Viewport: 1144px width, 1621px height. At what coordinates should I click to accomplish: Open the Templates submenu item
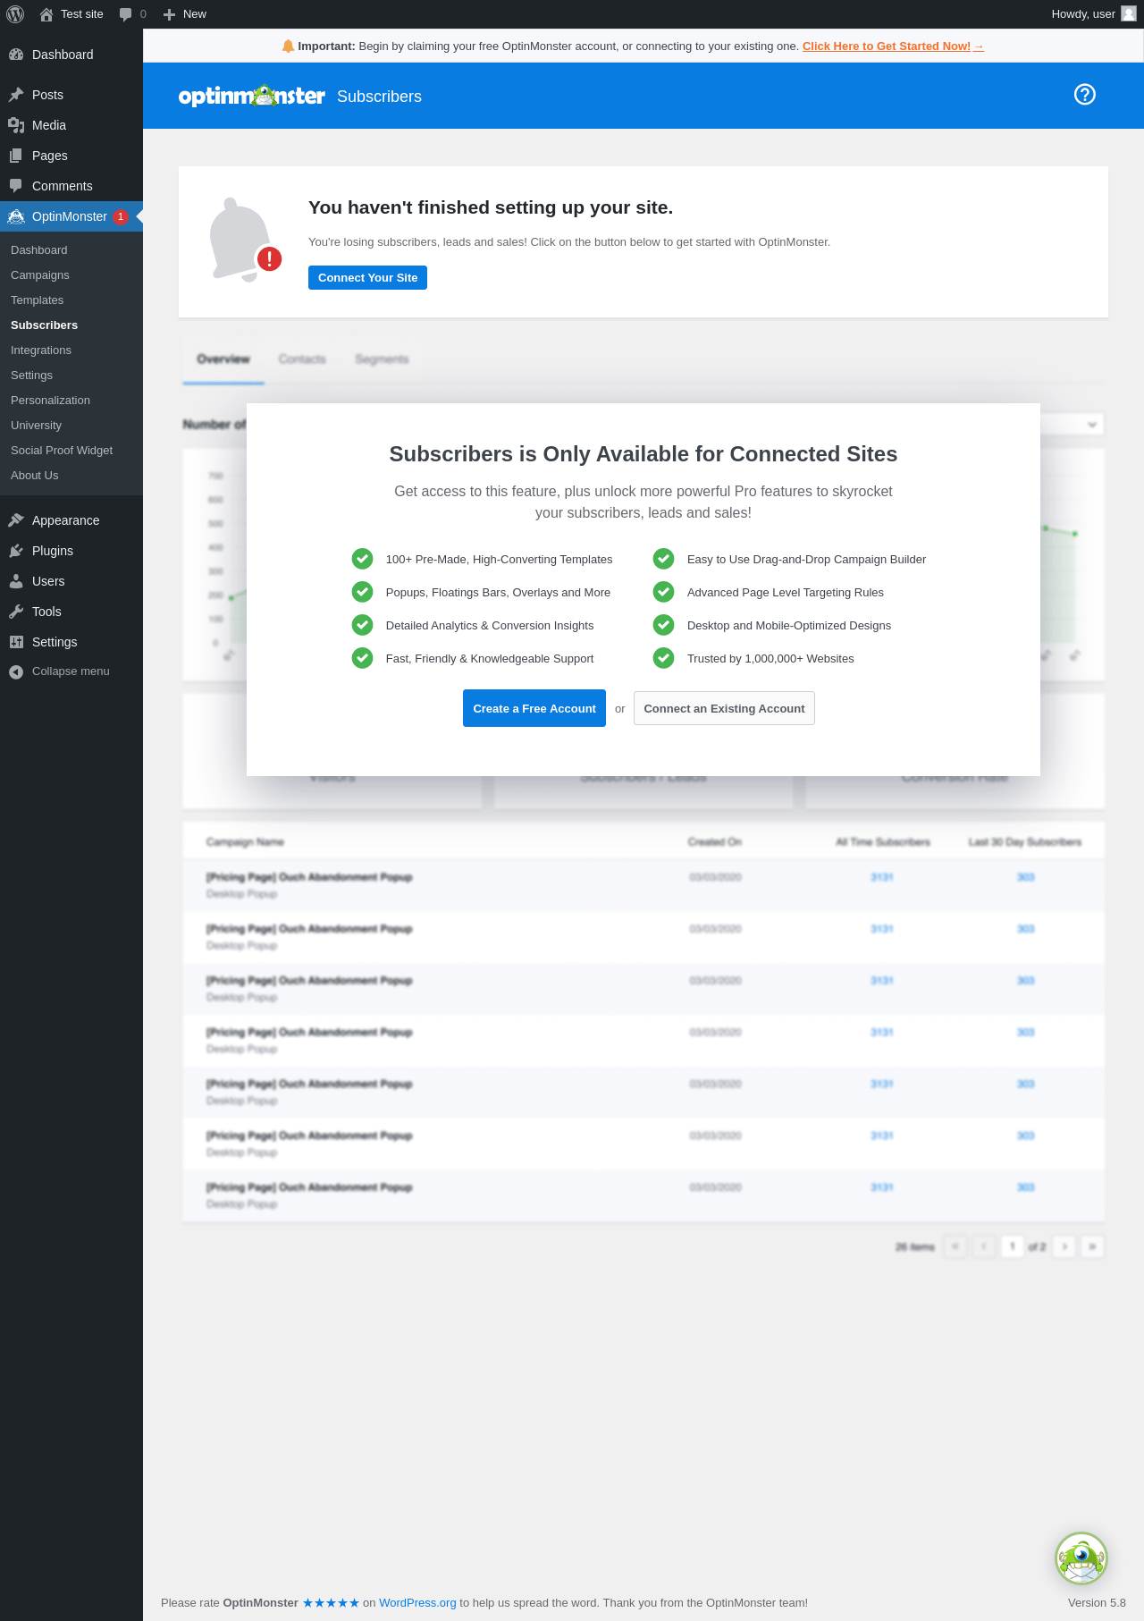click(x=38, y=300)
